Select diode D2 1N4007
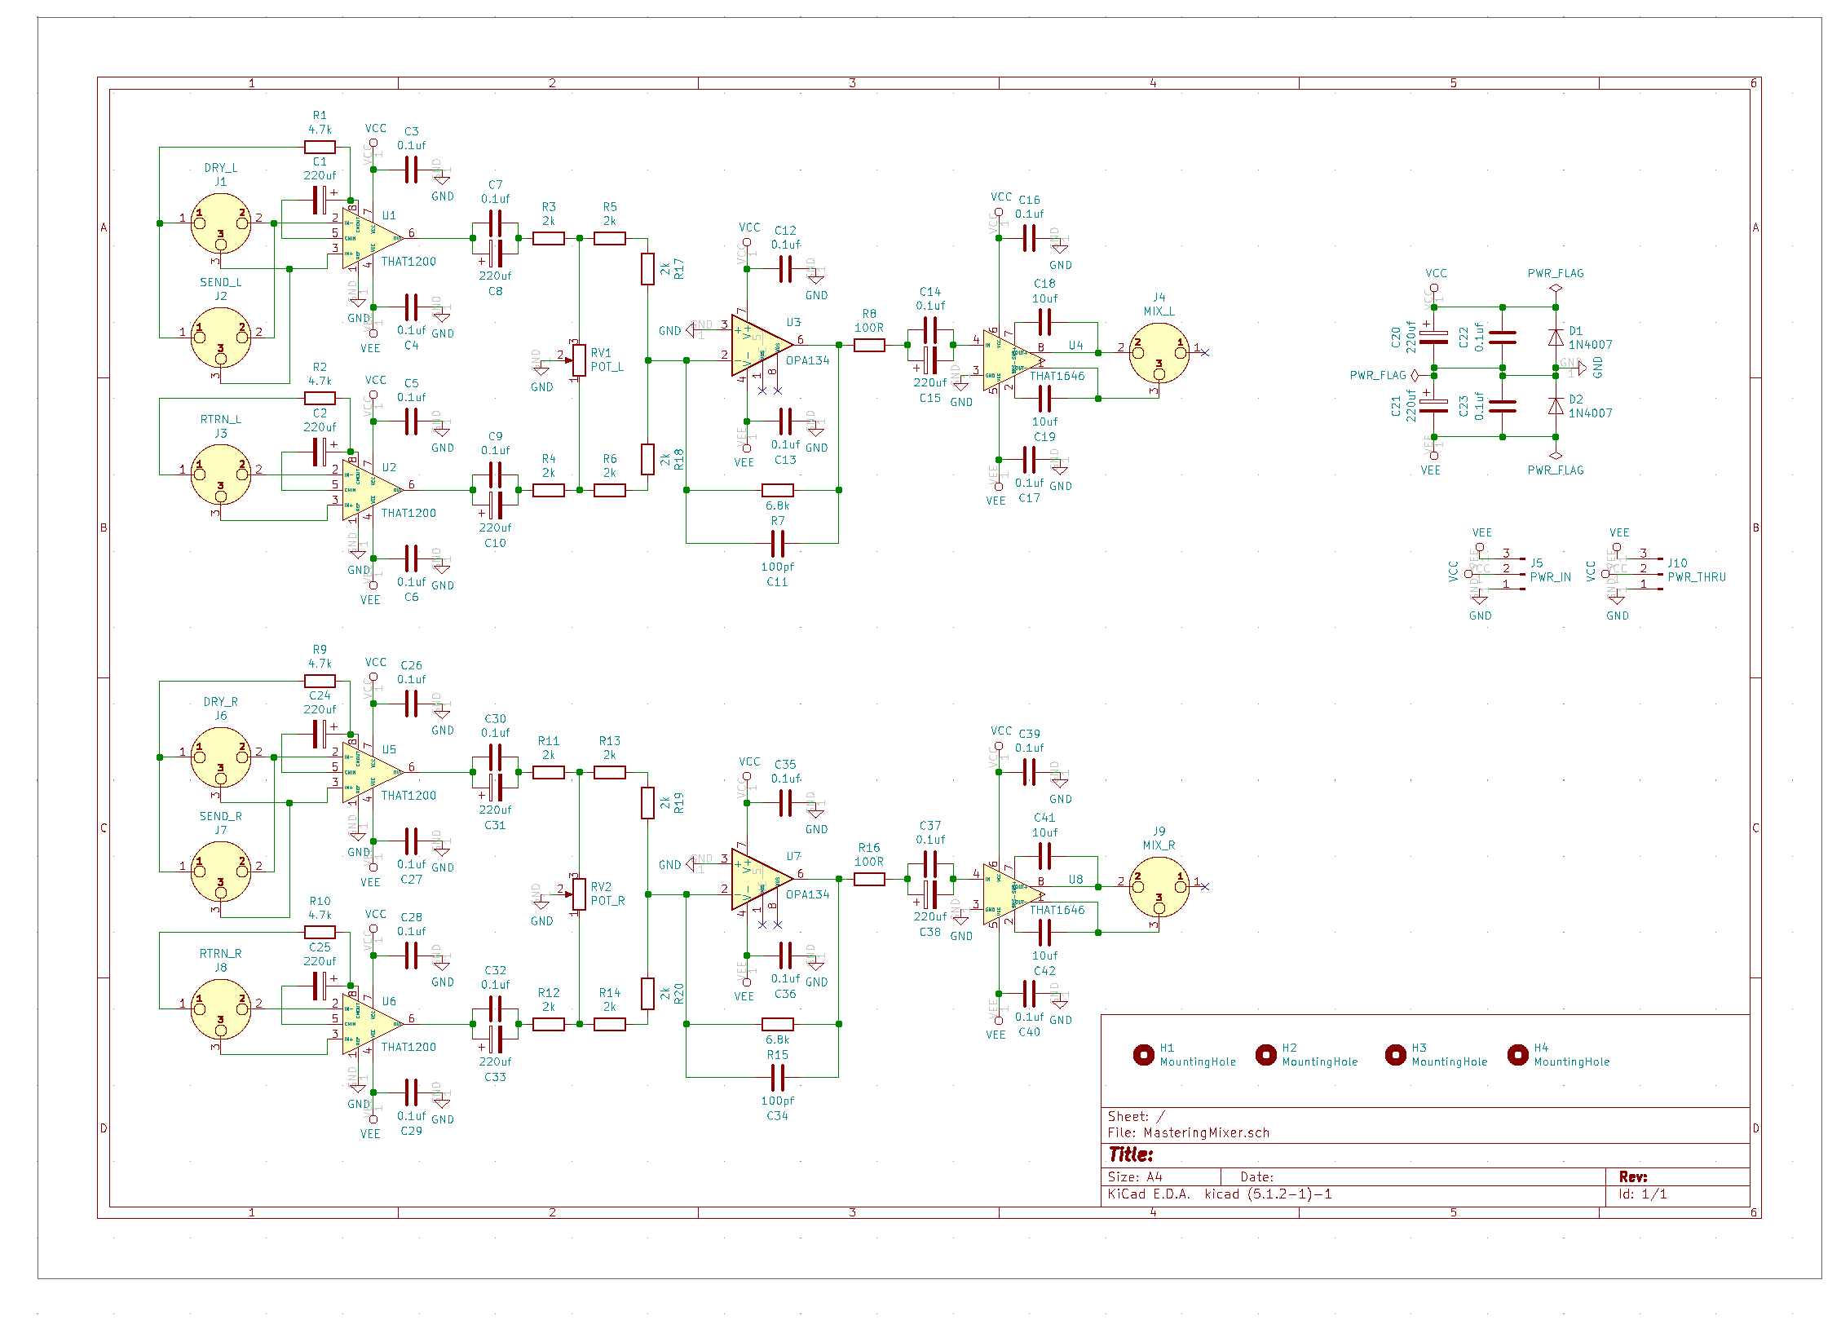The image size is (1841, 1324). 1556,406
